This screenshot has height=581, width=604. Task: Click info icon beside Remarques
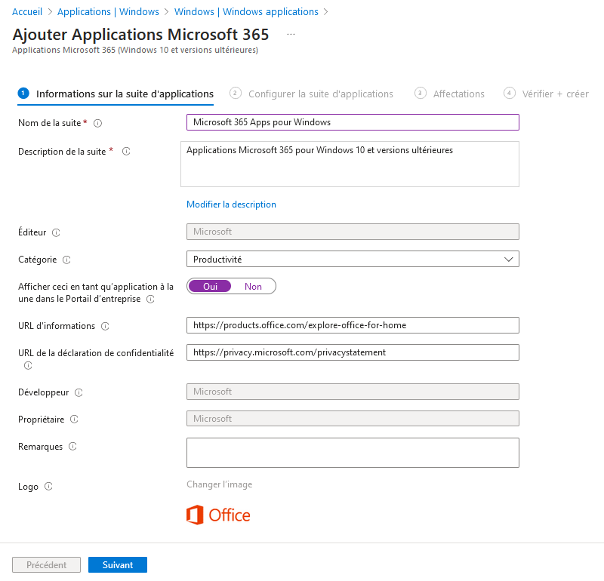coord(72,447)
